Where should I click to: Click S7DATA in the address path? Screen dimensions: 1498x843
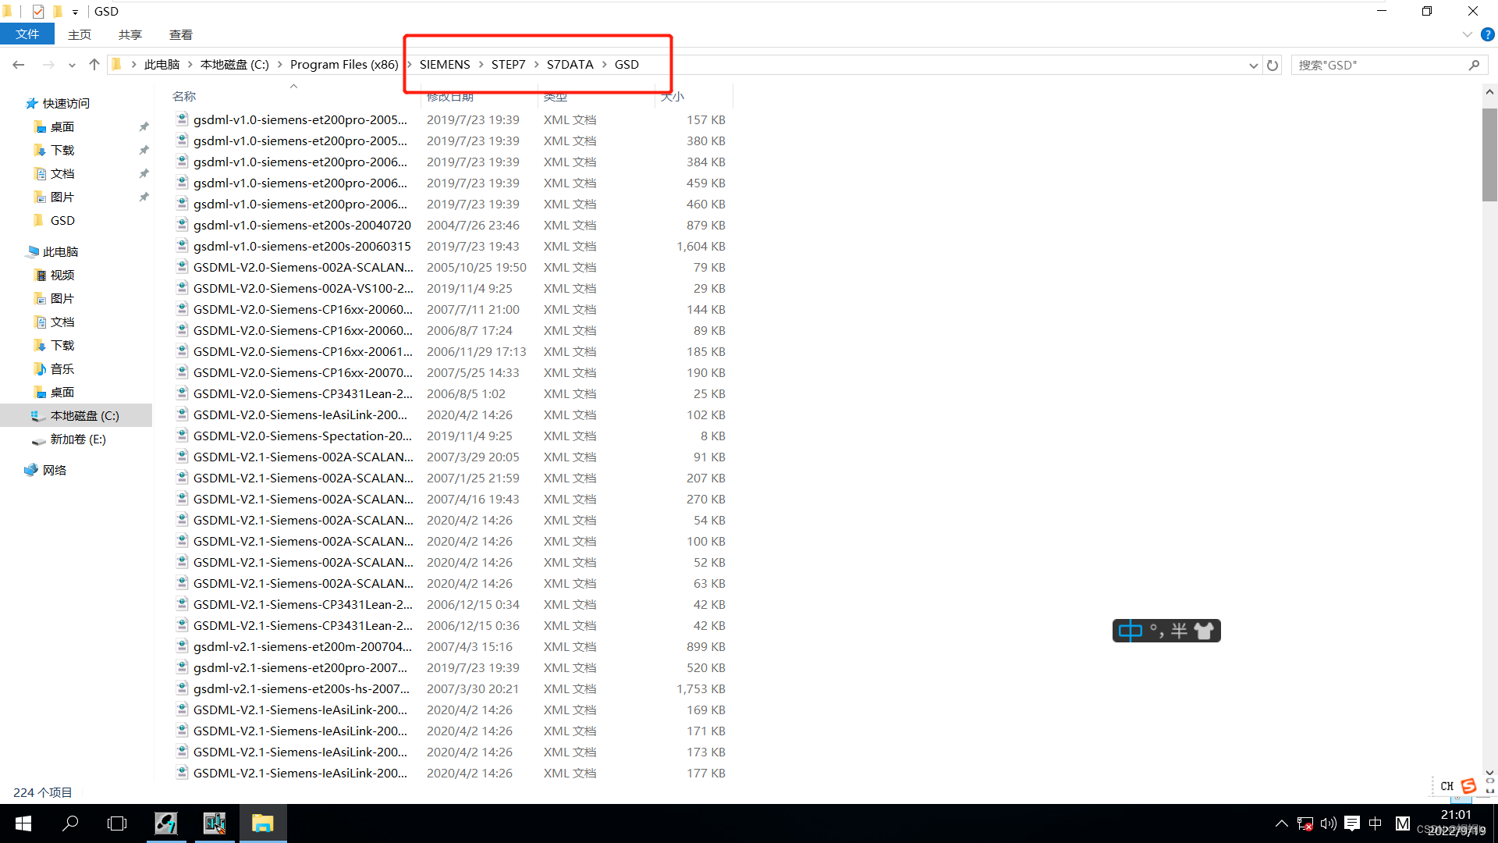[x=570, y=65]
